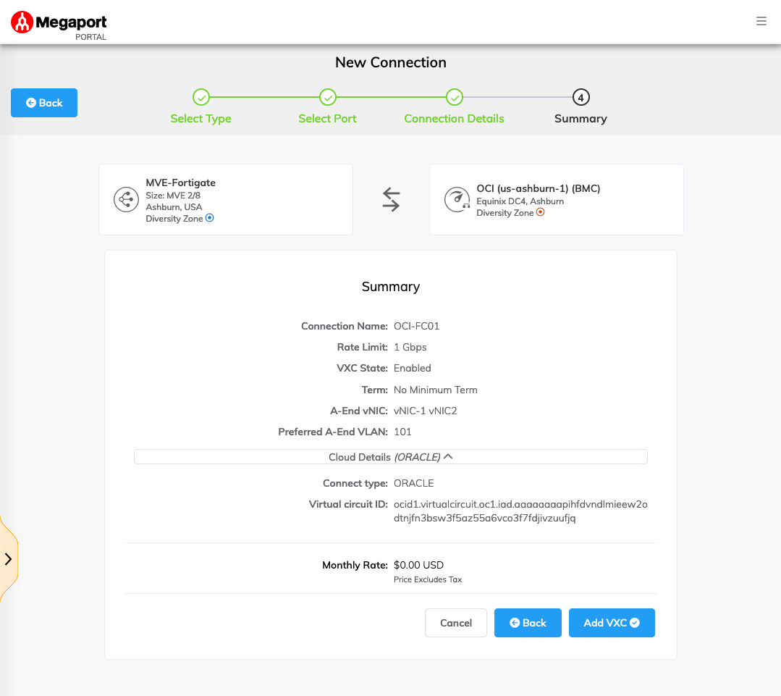Image resolution: width=781 pixels, height=696 pixels.
Task: Expand the left side panel chevron
Action: [9, 559]
